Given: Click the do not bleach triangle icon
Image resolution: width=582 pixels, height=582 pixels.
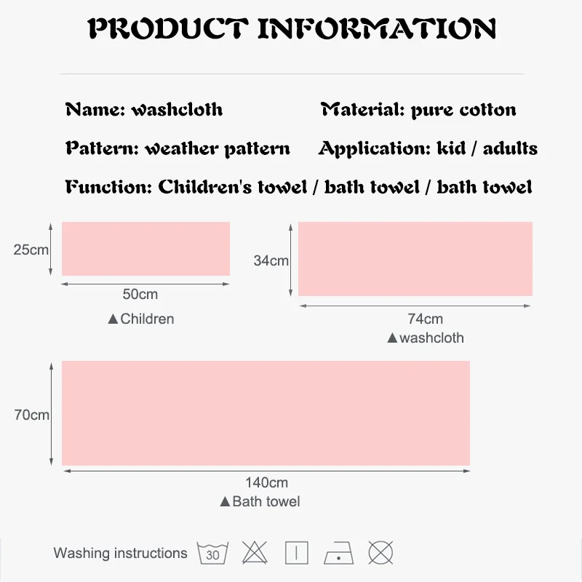Looking at the screenshot, I should pos(255,554).
